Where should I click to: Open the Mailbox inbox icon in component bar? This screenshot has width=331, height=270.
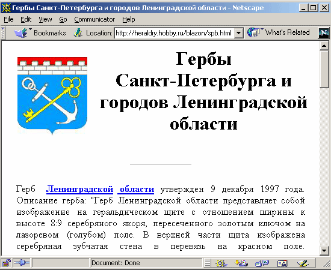tap(241, 263)
